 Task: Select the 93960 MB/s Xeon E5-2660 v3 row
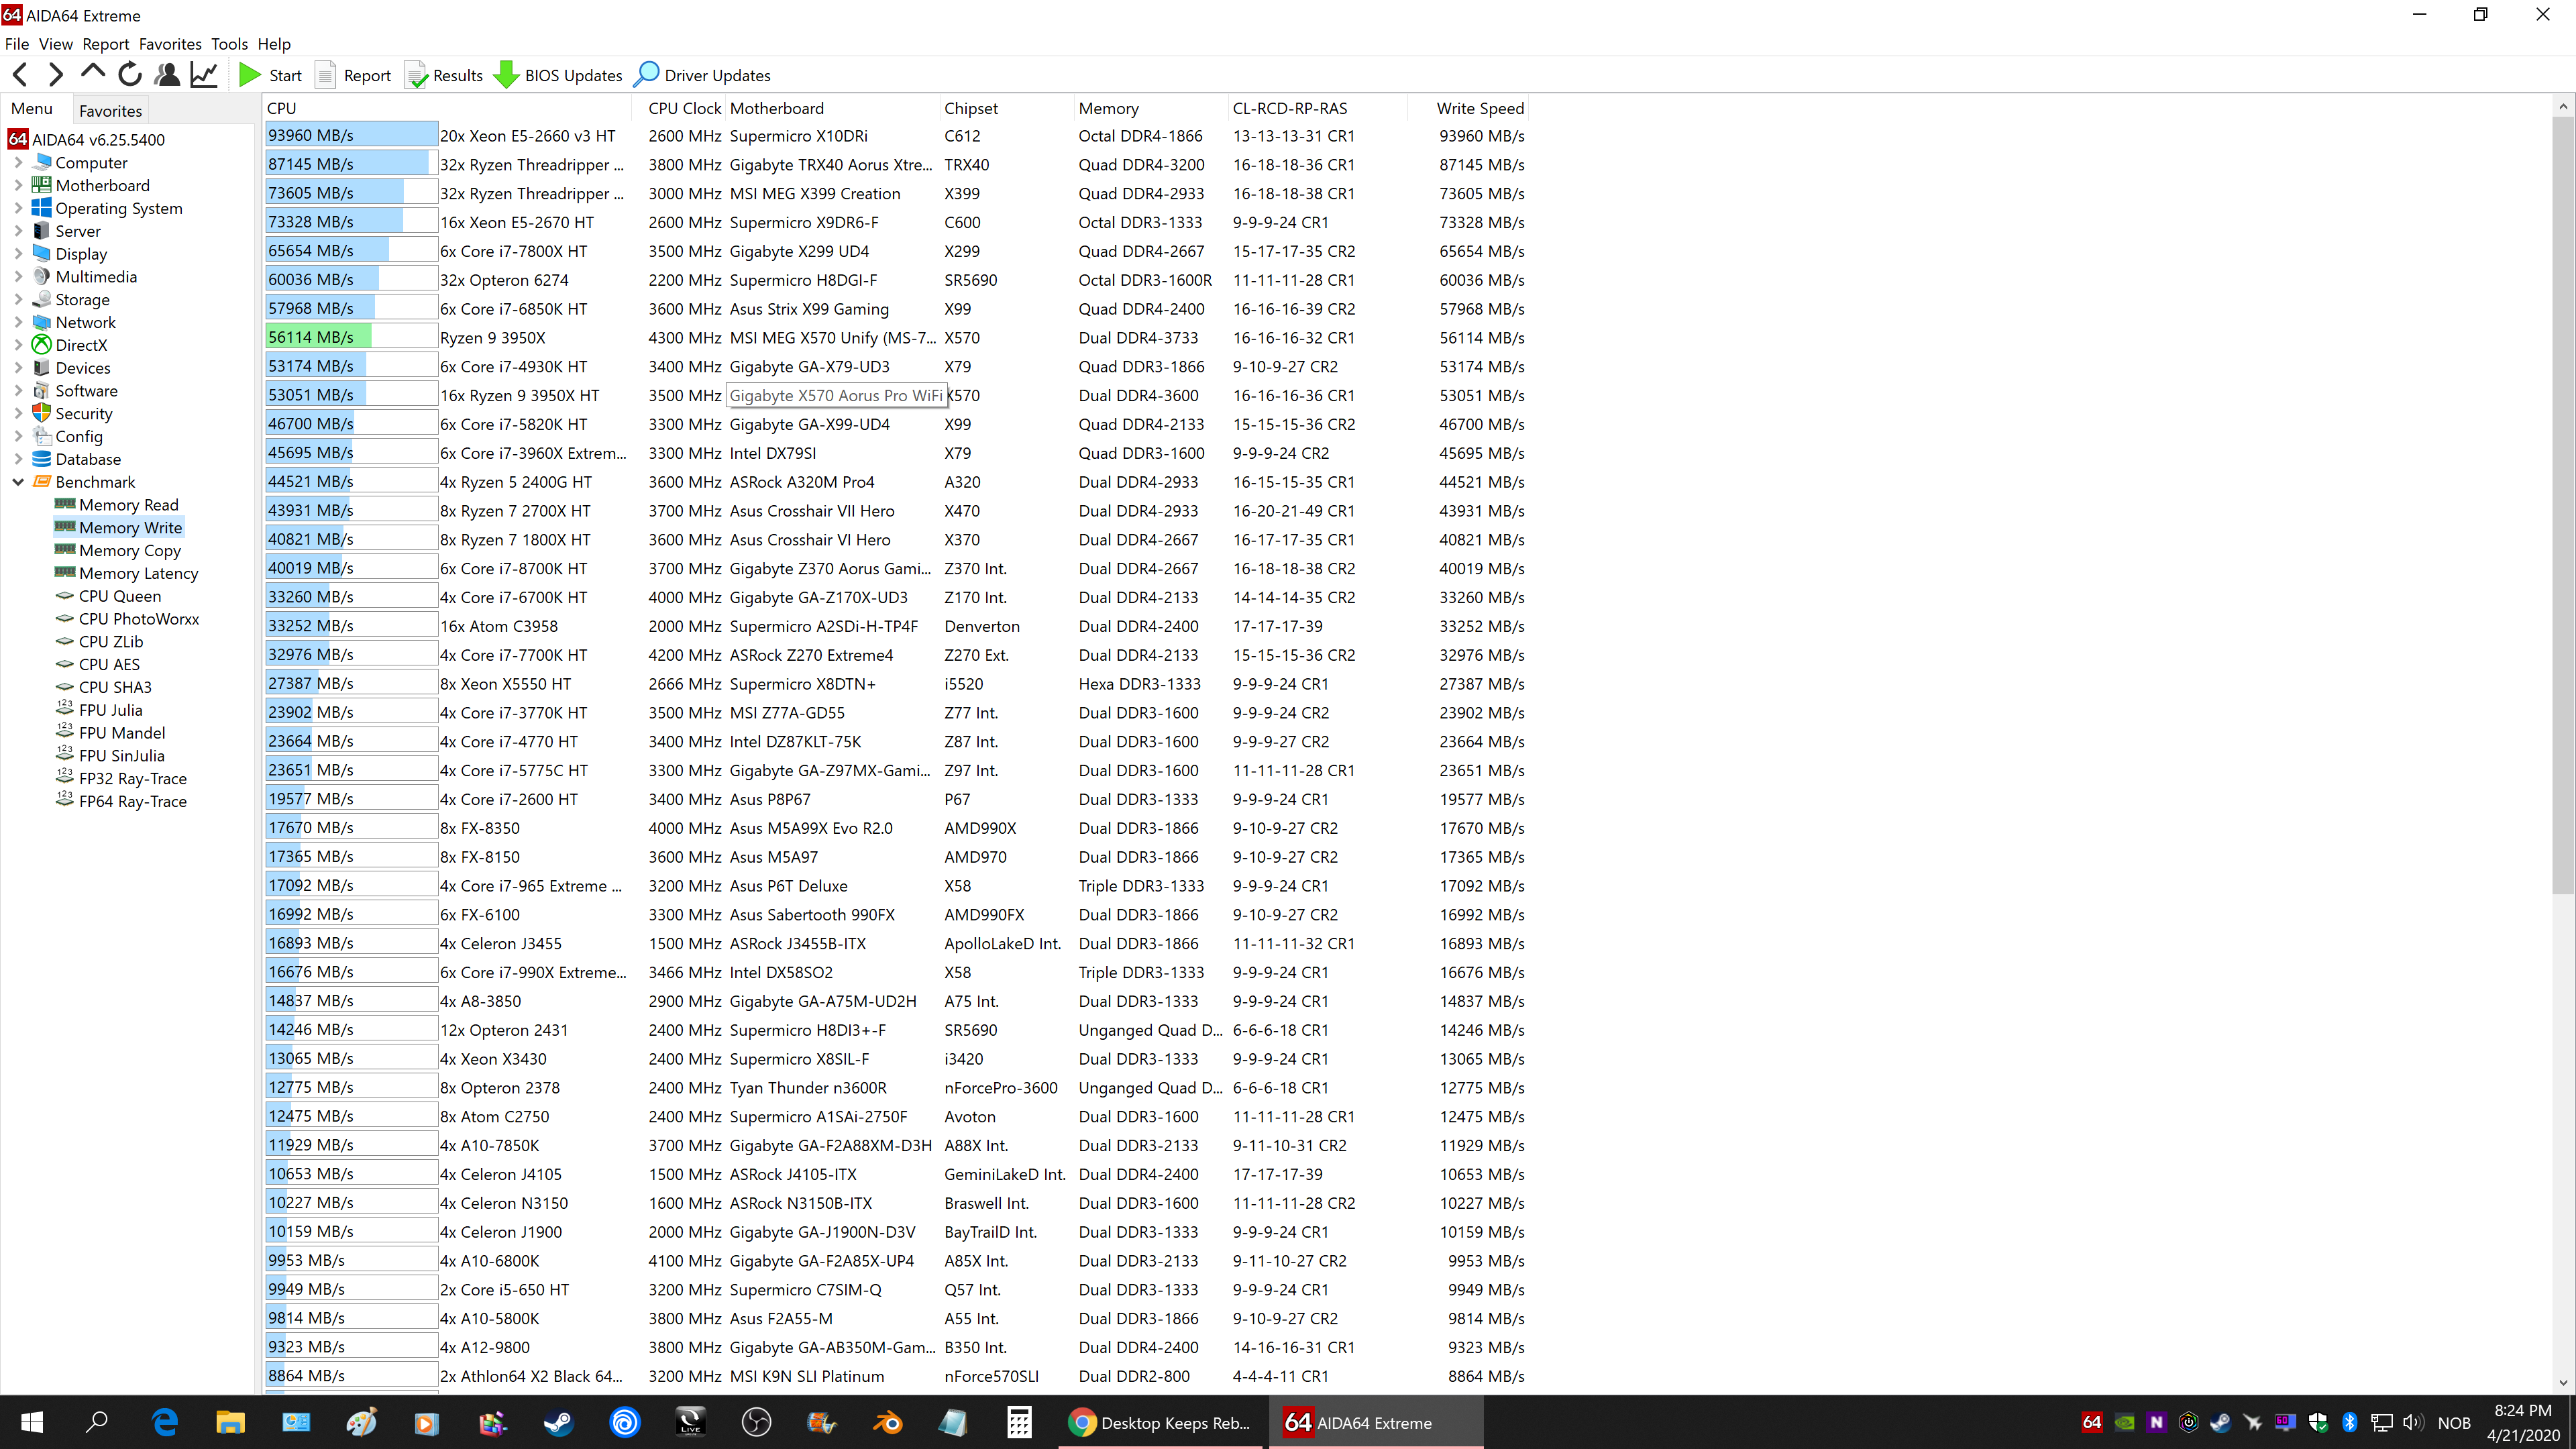(x=896, y=136)
